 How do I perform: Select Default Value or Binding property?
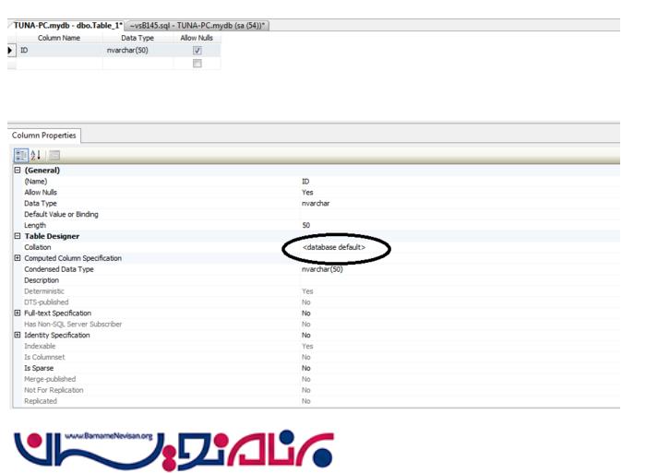[61, 214]
